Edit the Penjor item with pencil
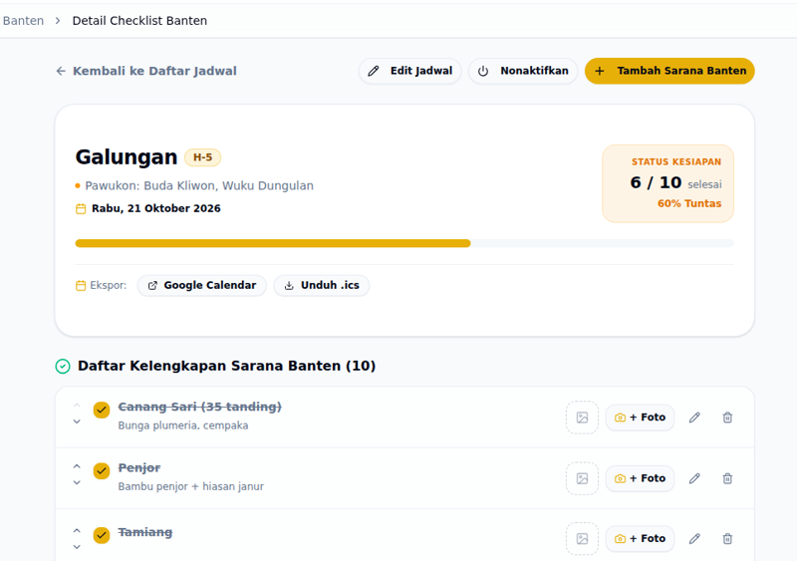The height and width of the screenshot is (561, 797). tap(694, 478)
